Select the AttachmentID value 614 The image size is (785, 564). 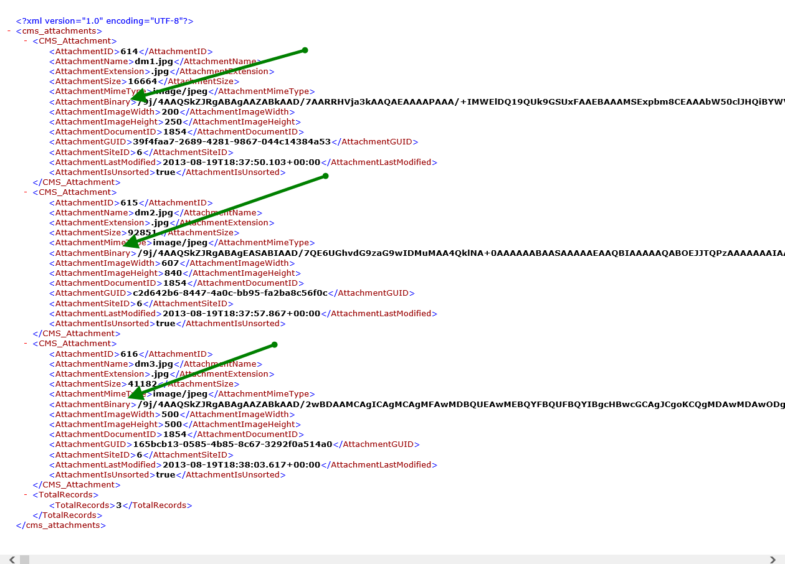coord(129,51)
